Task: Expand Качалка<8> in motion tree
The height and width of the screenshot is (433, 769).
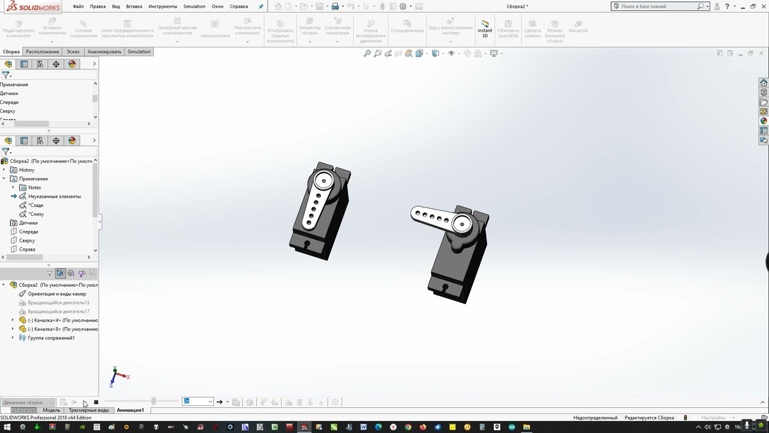Action: (x=13, y=329)
